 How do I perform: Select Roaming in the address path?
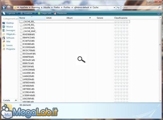[x=36, y=7]
